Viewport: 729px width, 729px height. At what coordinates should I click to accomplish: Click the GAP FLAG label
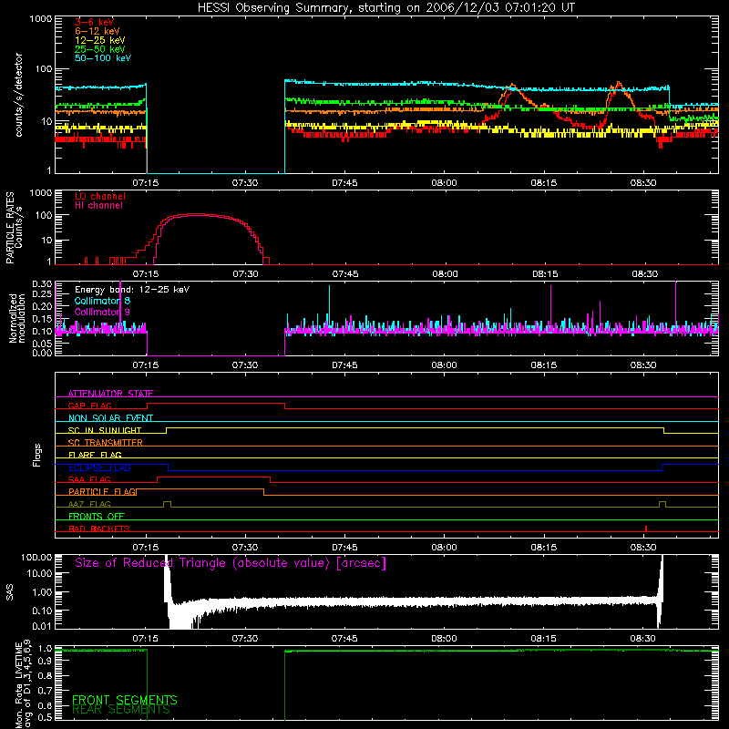89,406
